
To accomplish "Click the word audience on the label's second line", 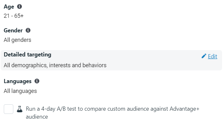I will [37, 117].
